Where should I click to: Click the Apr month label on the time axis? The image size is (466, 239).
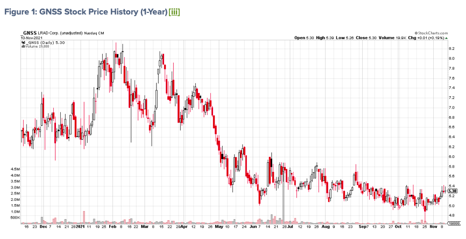click(184, 227)
